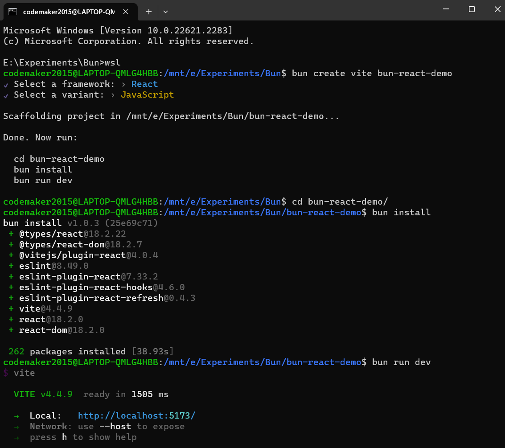
Task: Click '262 packages installed [38.93s]' line
Action: [91, 351]
